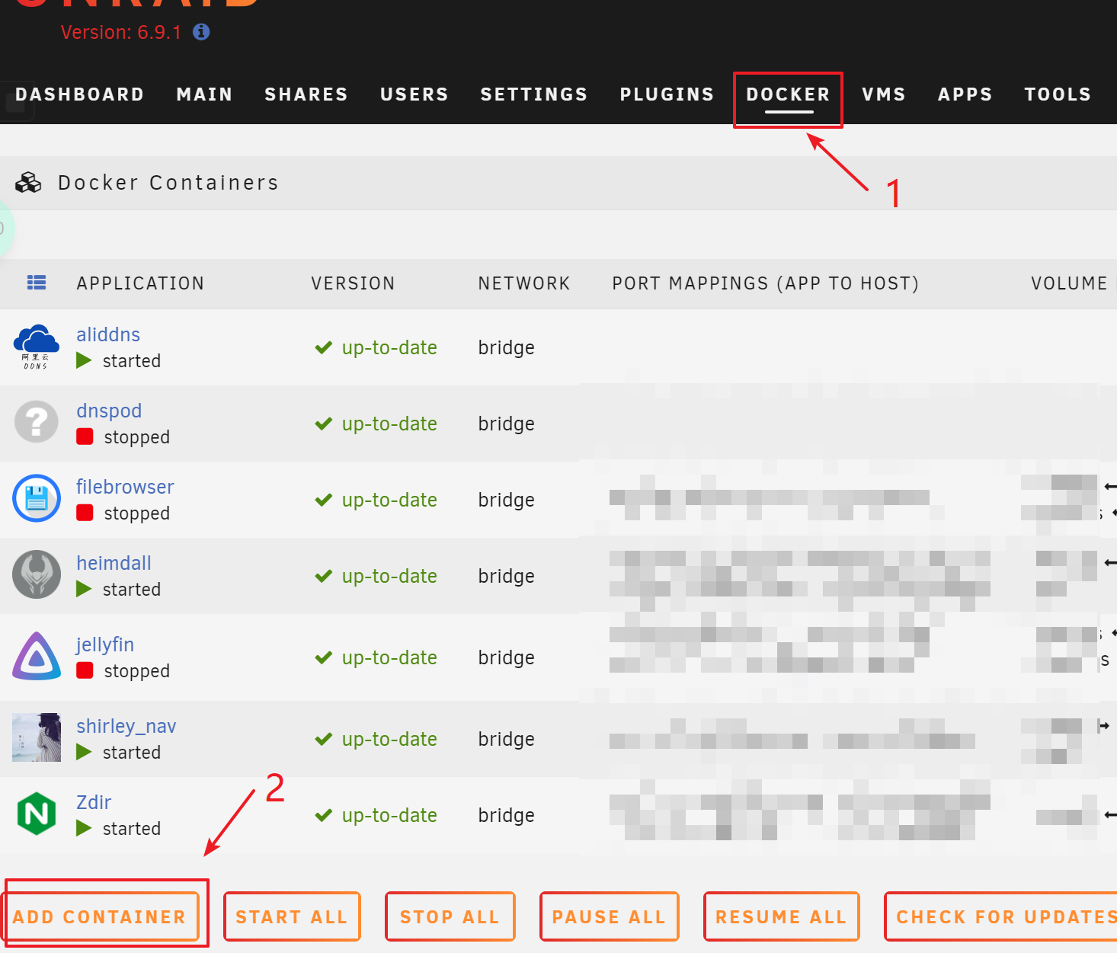Click jellyfin red stopped icon
1117x953 pixels.
click(85, 670)
